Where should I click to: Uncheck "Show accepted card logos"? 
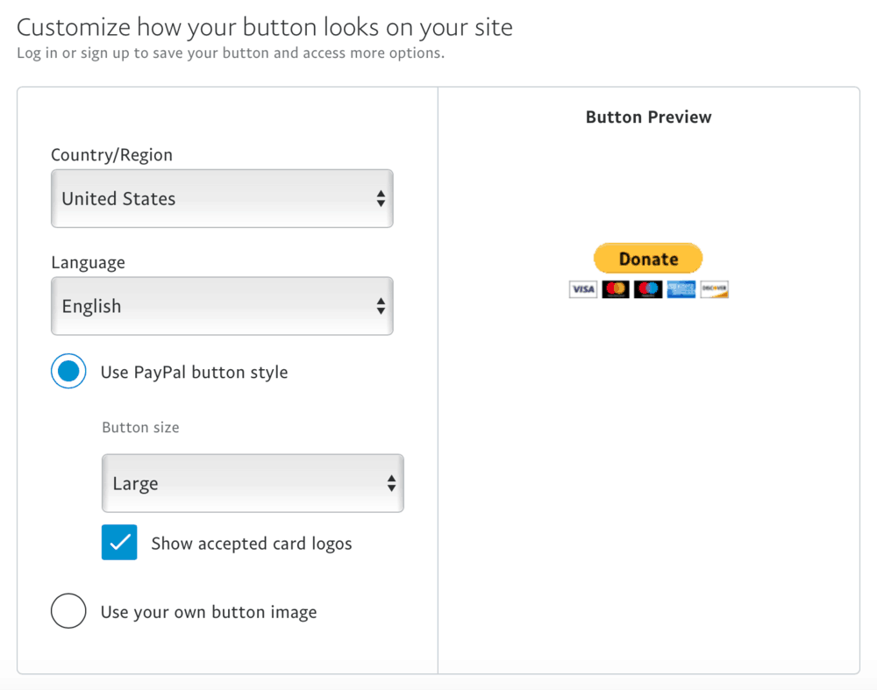(x=119, y=543)
